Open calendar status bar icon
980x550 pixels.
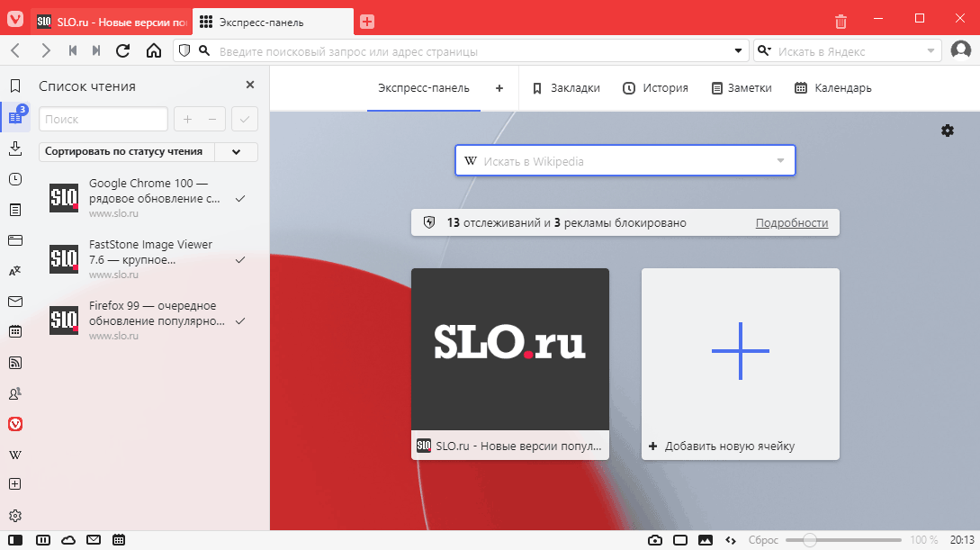pyautogui.click(x=119, y=540)
